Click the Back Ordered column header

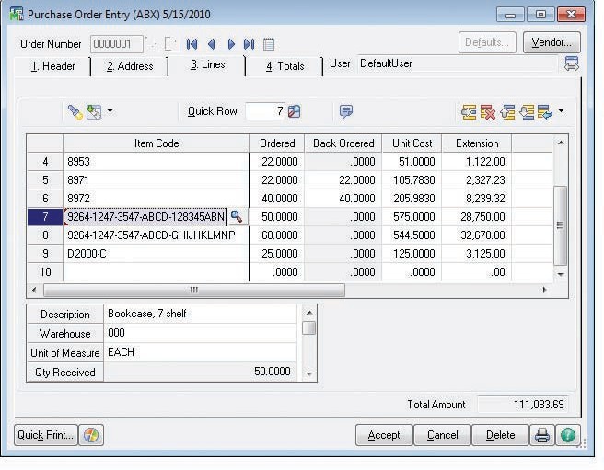pyautogui.click(x=343, y=143)
